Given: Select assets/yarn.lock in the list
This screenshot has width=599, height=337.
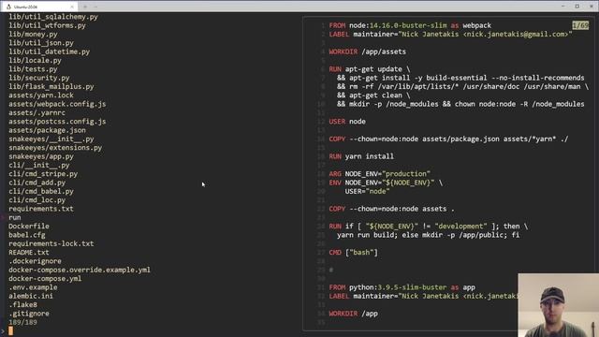Looking at the screenshot, I should pyautogui.click(x=41, y=95).
